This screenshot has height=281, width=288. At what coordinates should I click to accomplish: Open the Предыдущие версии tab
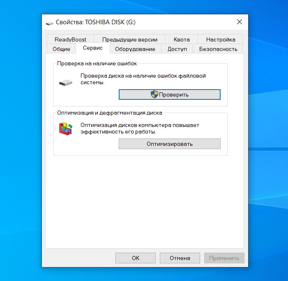(x=130, y=39)
